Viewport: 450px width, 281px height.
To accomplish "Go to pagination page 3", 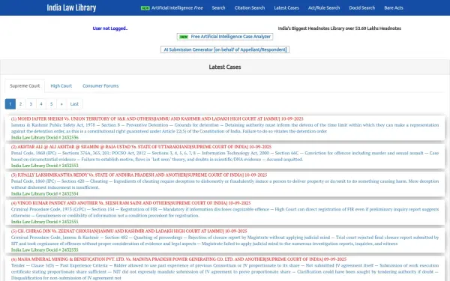I will pos(31,104).
